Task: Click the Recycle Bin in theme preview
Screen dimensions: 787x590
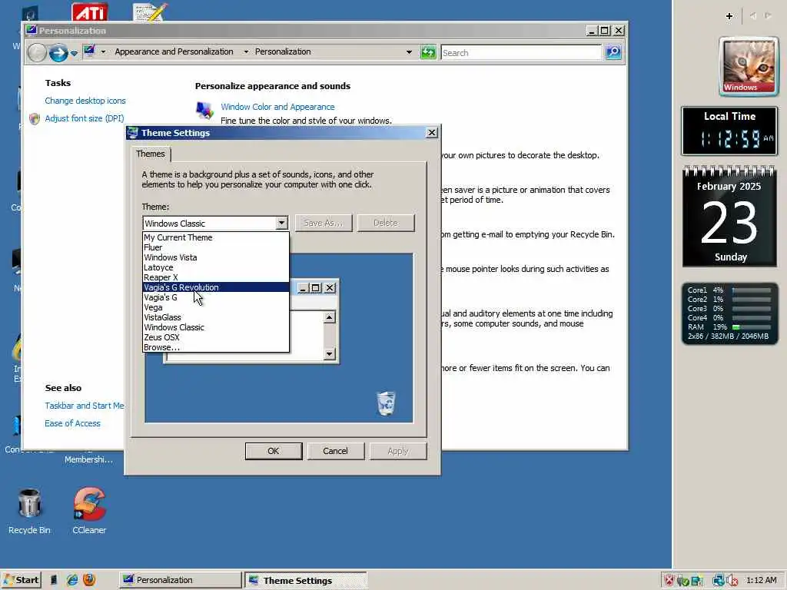Action: 386,403
